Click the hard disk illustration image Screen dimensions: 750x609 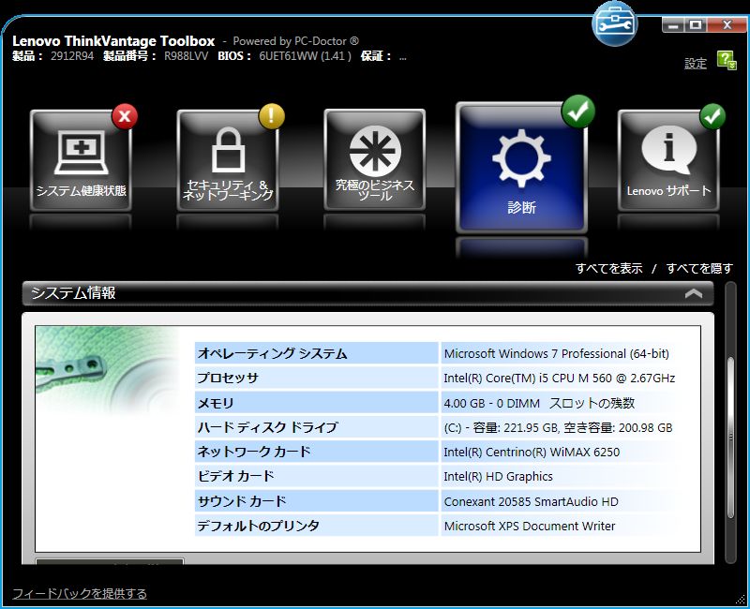106,371
